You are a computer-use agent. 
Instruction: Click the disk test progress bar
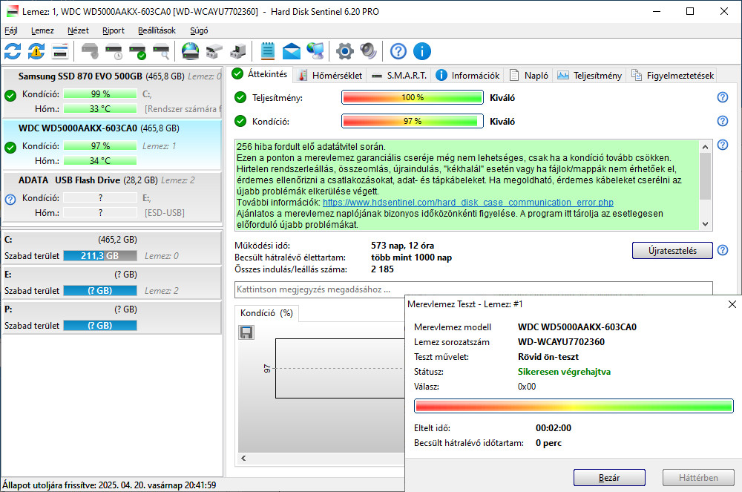(x=574, y=406)
